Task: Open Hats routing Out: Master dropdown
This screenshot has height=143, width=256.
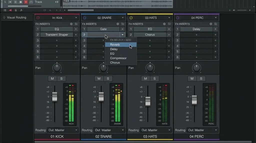Action: pos(156,130)
